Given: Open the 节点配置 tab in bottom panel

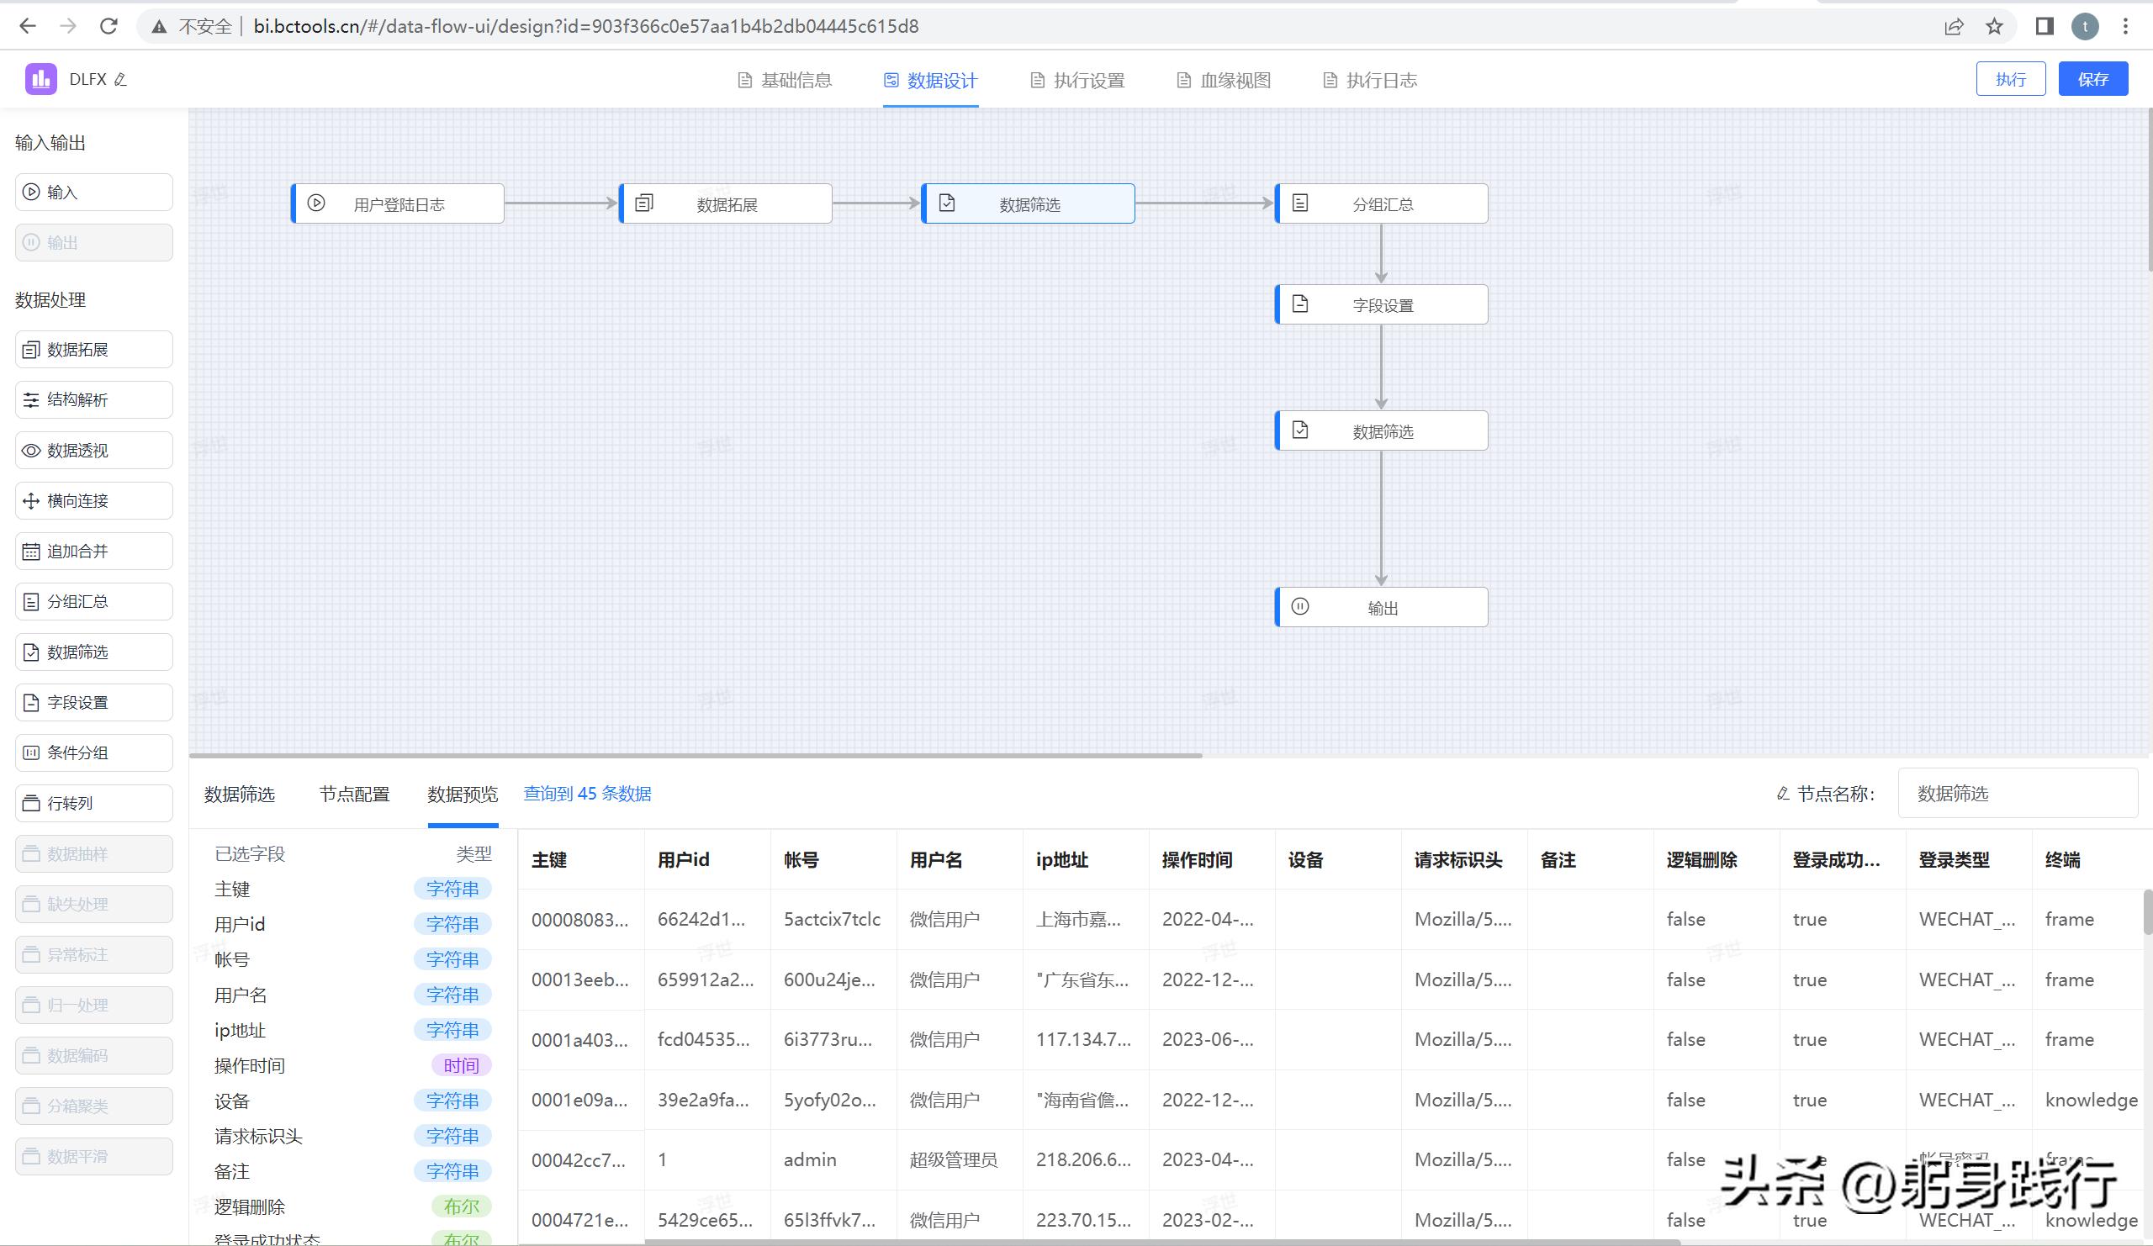Looking at the screenshot, I should (x=355, y=795).
